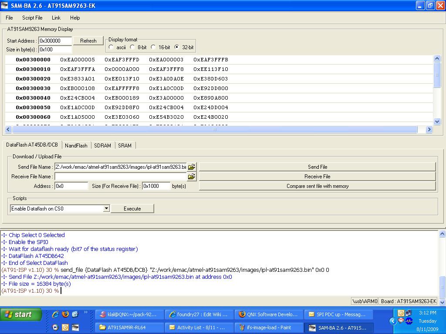Select ascii display format
Screen dimensions: 446x334
click(111, 47)
